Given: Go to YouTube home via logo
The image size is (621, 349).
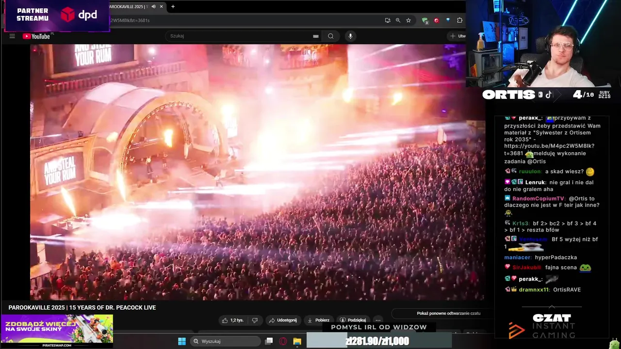Looking at the screenshot, I should (36, 36).
